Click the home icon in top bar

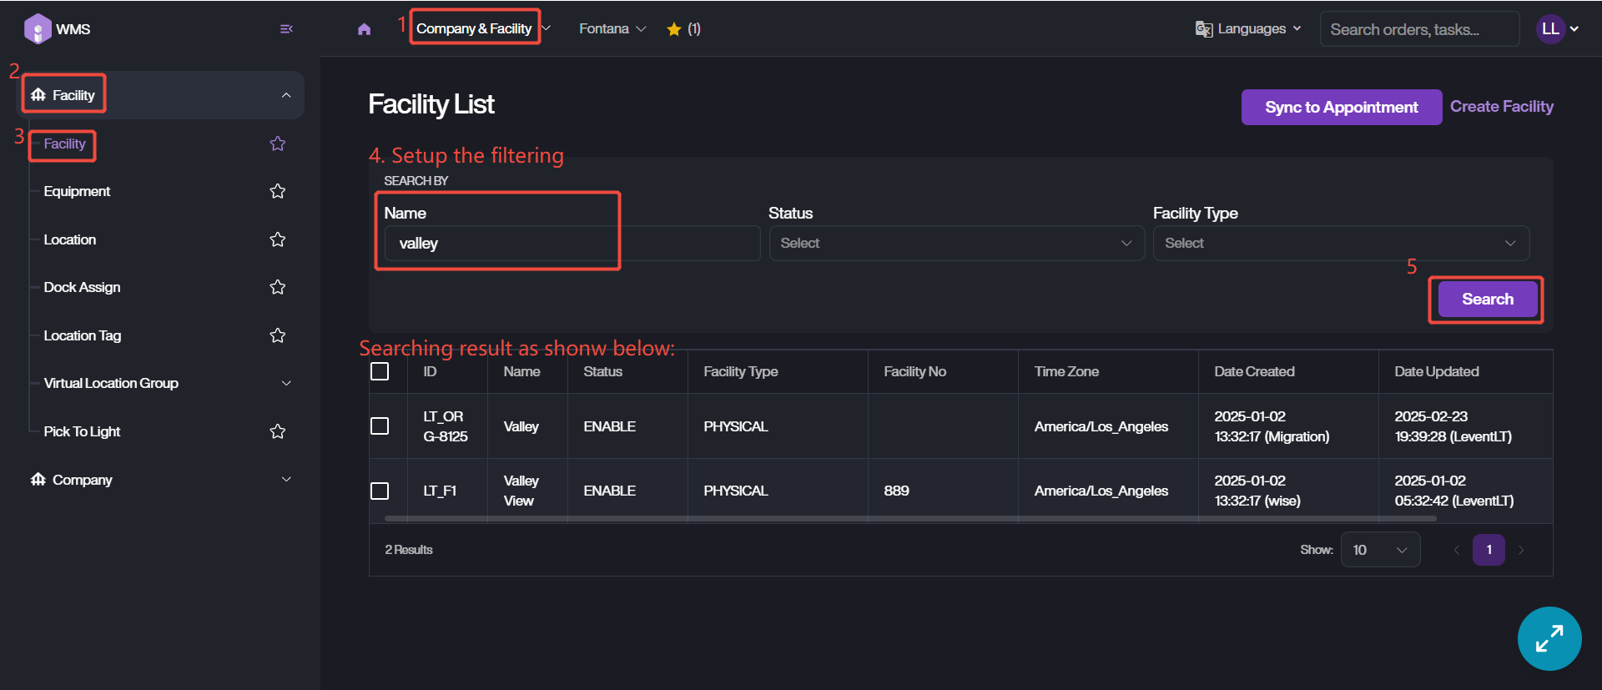(x=364, y=29)
